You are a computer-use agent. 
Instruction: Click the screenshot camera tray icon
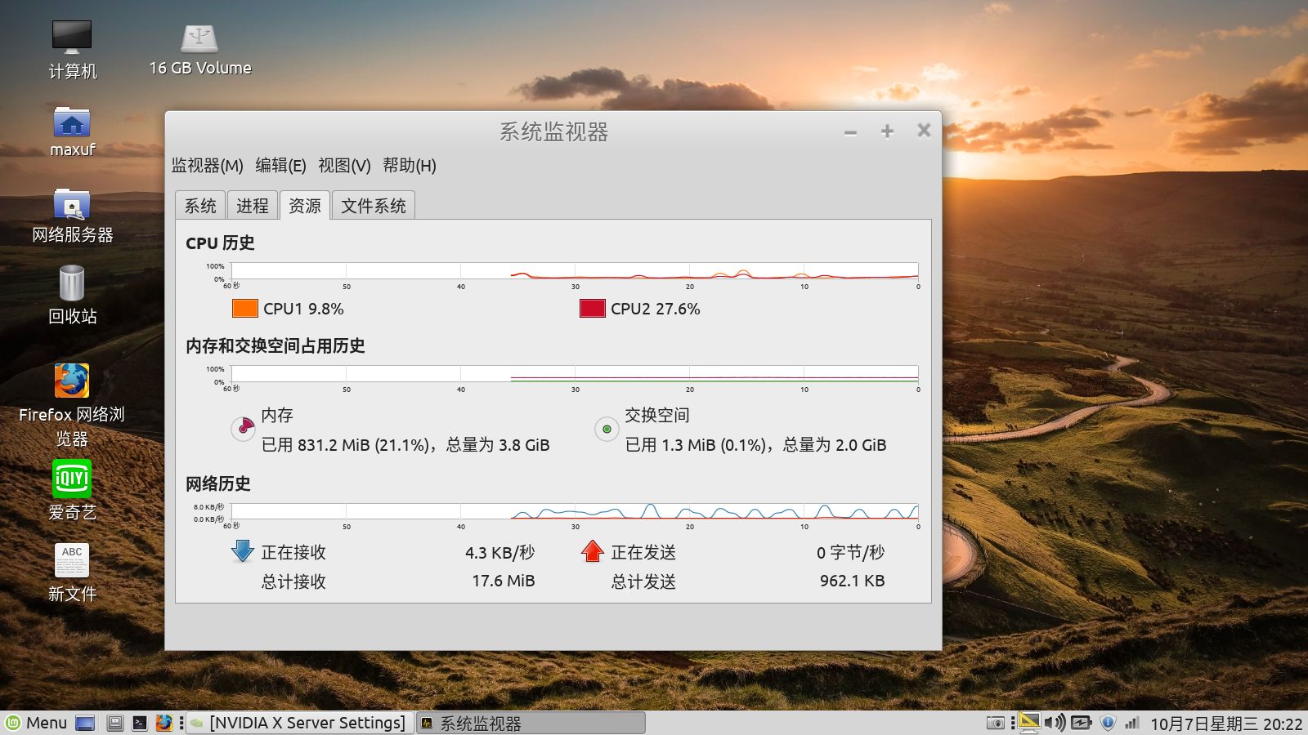995,723
